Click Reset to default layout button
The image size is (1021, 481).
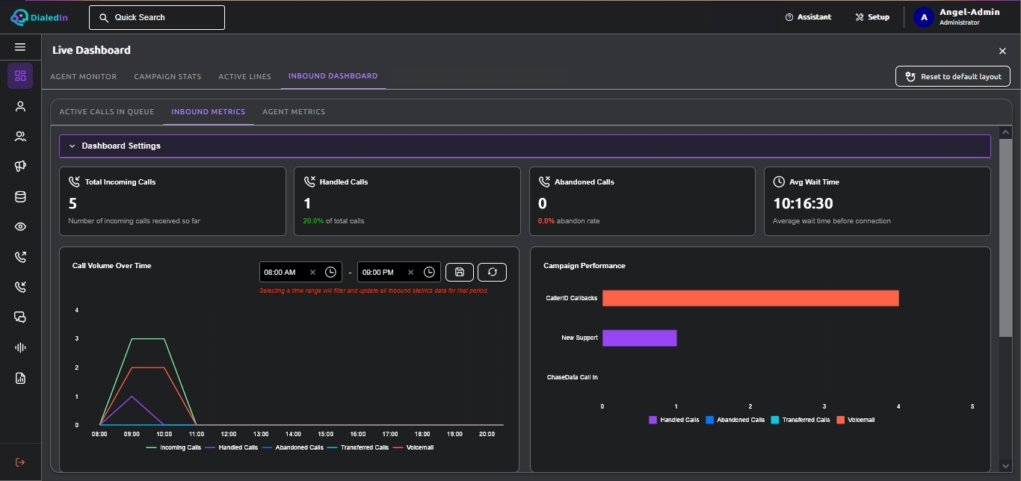(x=953, y=76)
